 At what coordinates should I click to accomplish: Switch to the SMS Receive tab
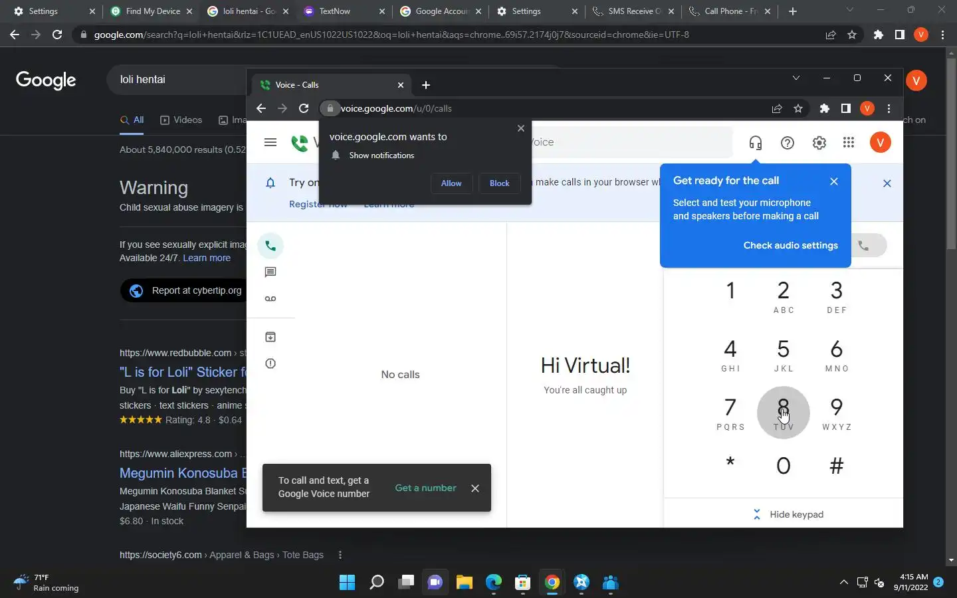(x=633, y=11)
